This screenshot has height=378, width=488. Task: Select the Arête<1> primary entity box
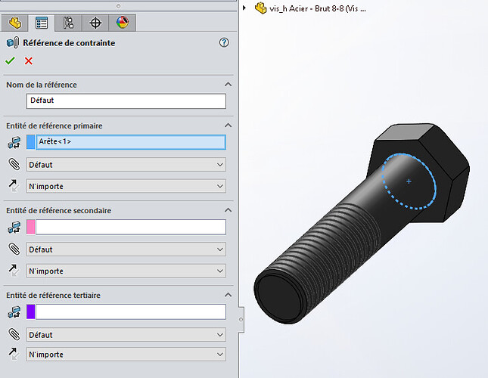click(x=130, y=141)
